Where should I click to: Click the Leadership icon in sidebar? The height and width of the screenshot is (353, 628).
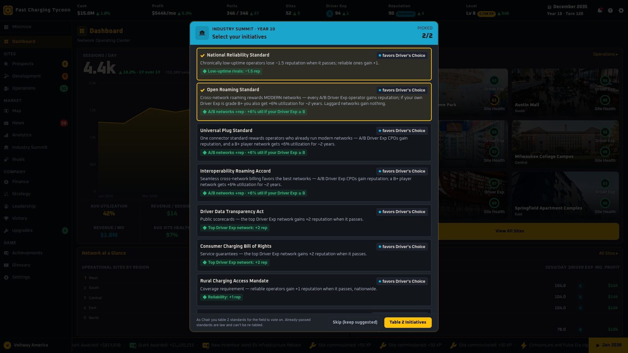6,206
